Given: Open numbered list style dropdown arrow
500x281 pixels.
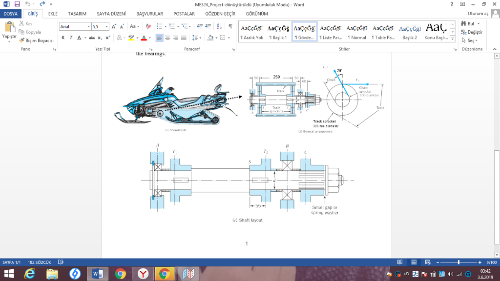Looking at the screenshot, I should pyautogui.click(x=178, y=27).
